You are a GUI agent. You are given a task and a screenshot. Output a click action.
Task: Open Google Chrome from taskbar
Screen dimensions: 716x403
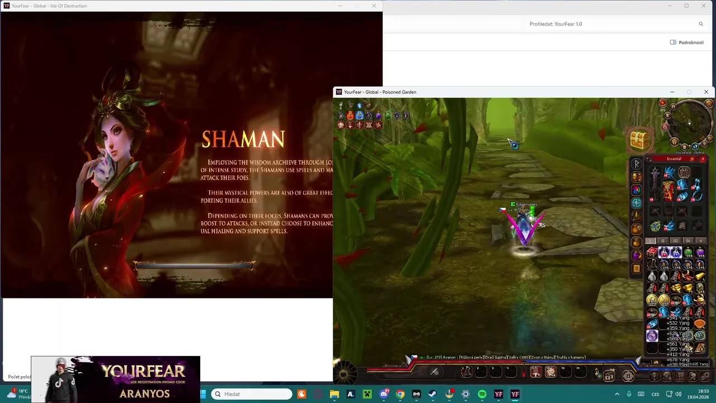click(400, 394)
